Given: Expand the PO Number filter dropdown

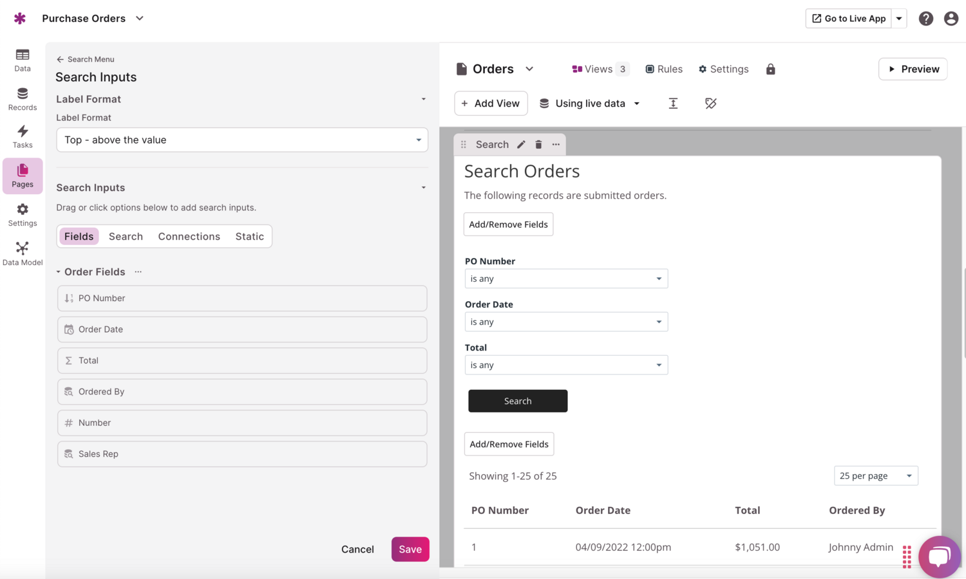Looking at the screenshot, I should [x=566, y=279].
